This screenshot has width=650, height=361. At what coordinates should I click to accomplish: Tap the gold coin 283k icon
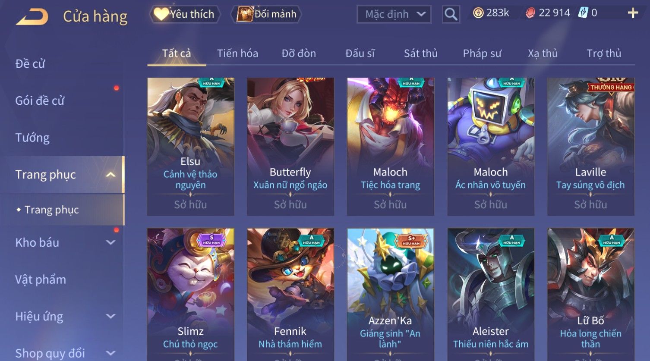[478, 13]
